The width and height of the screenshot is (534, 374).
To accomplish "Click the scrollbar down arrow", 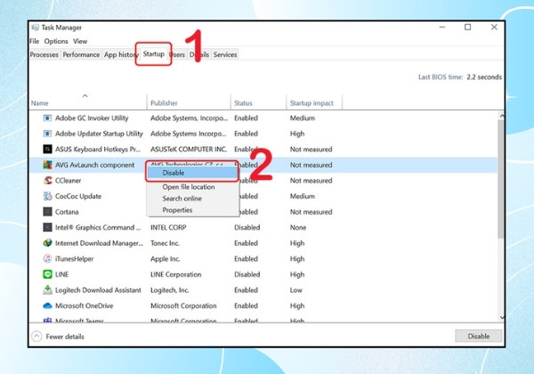I will (502, 318).
